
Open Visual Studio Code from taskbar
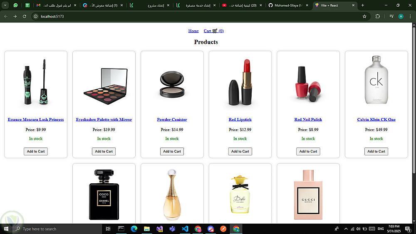(x=185, y=229)
